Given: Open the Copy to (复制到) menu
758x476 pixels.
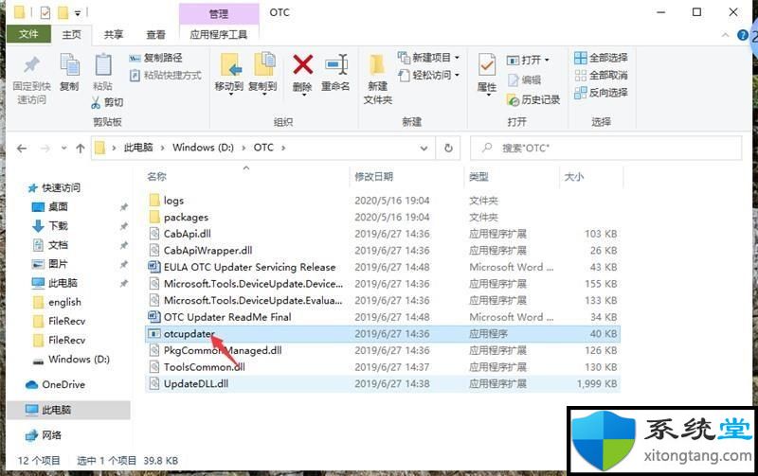Looking at the screenshot, I should pos(262,74).
